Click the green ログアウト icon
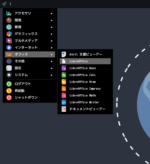Screen dimensions: 150x164 9,84
